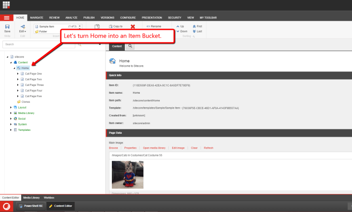This screenshot has height=212, width=352.
Task: Switch to the Configure ribbon tab
Action: 127,17
